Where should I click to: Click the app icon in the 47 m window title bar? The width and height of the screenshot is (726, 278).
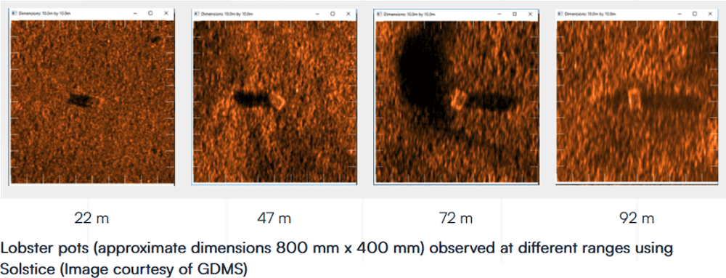pos(197,15)
